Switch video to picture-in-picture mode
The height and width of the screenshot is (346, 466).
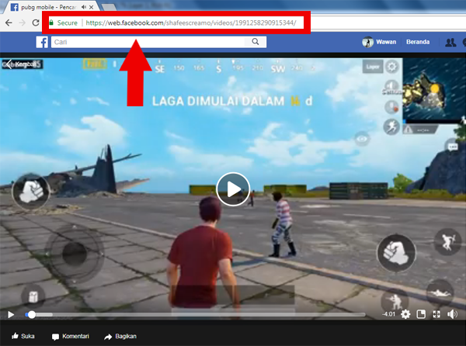pos(421,314)
